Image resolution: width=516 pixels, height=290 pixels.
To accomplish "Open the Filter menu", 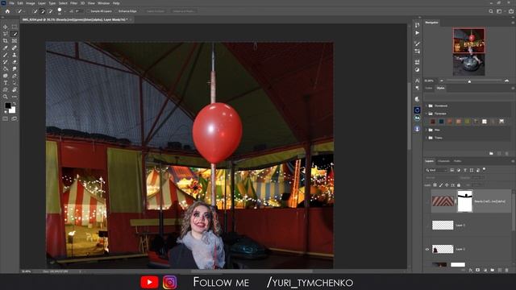I will pos(73,3).
